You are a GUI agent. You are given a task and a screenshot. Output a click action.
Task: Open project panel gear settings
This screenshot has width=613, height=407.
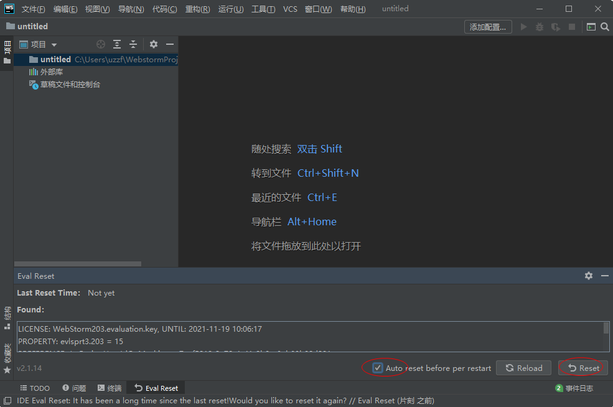(x=154, y=44)
